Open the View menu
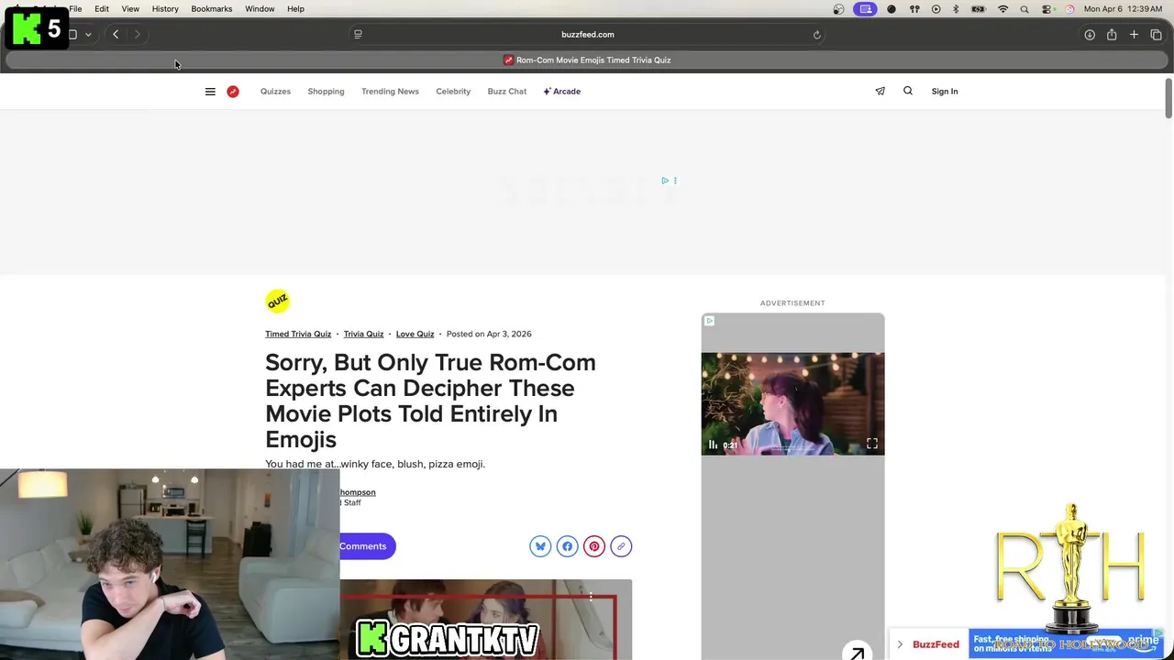The image size is (1174, 660). 130,9
